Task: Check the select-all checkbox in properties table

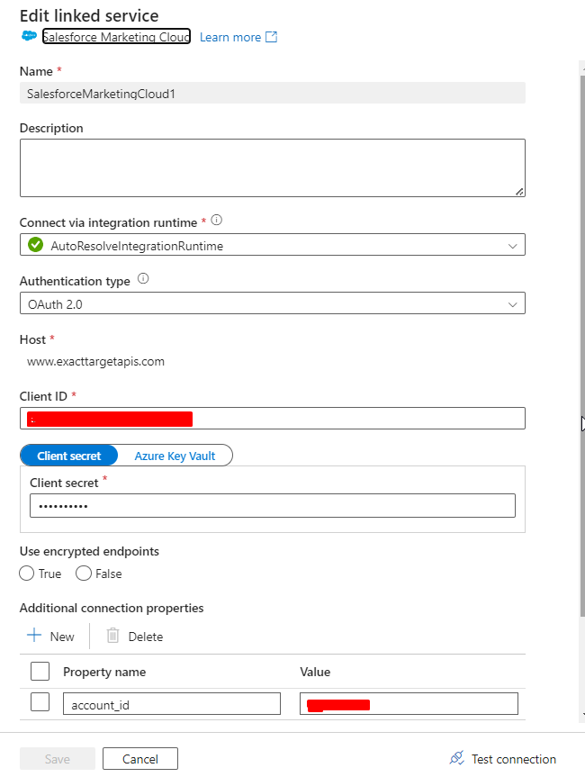Action: coord(38,671)
